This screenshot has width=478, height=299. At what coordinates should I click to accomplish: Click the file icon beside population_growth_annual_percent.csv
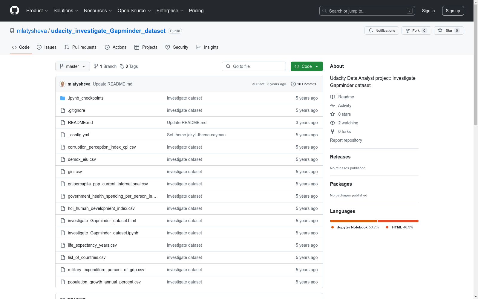click(x=63, y=282)
